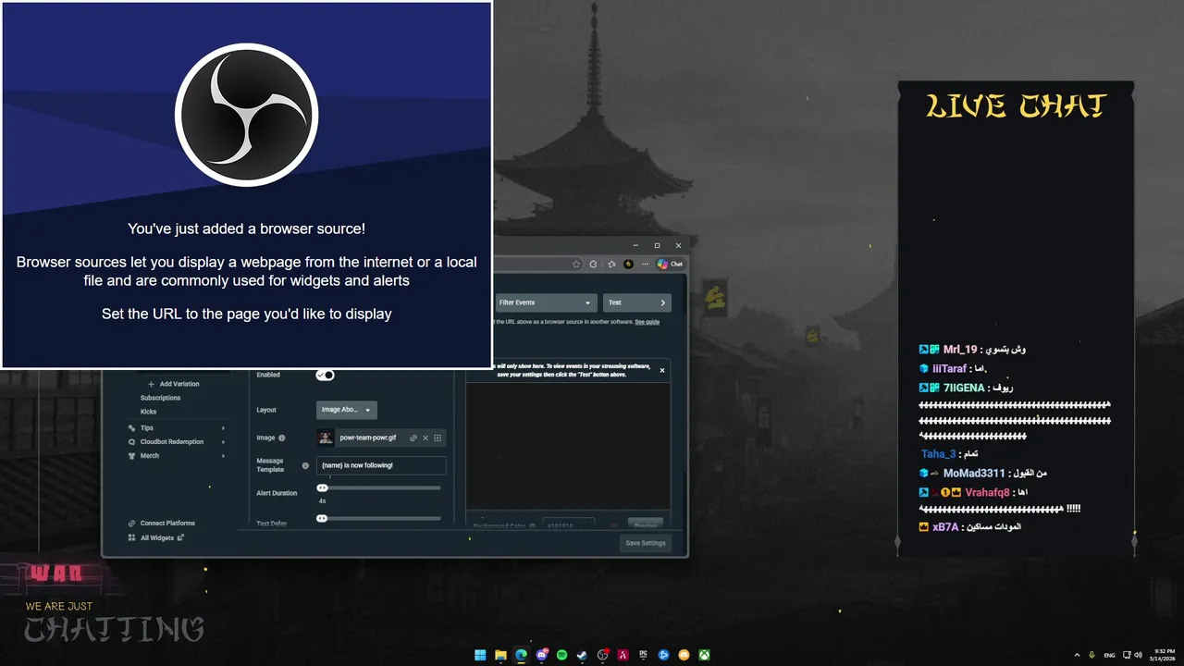Open the red A app on taskbar
The width and height of the screenshot is (1184, 666).
pos(623,655)
